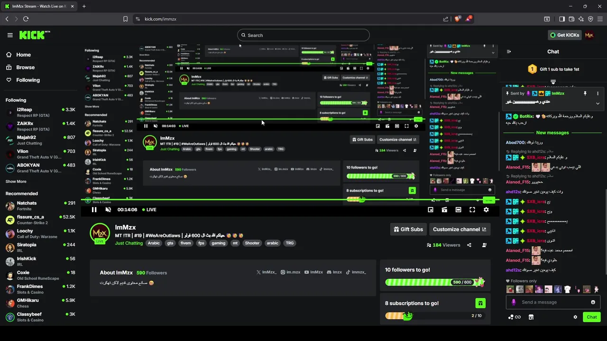Pause the live stream video

click(x=94, y=209)
